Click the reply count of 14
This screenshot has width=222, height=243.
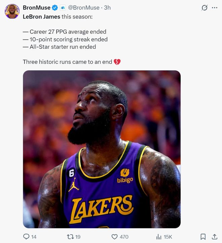[34, 237]
